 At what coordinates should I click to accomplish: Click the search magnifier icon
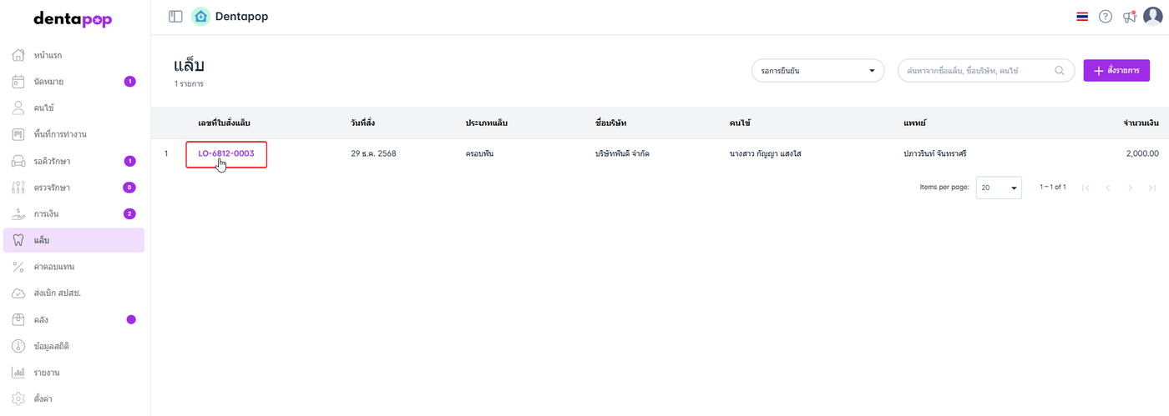coord(1060,71)
